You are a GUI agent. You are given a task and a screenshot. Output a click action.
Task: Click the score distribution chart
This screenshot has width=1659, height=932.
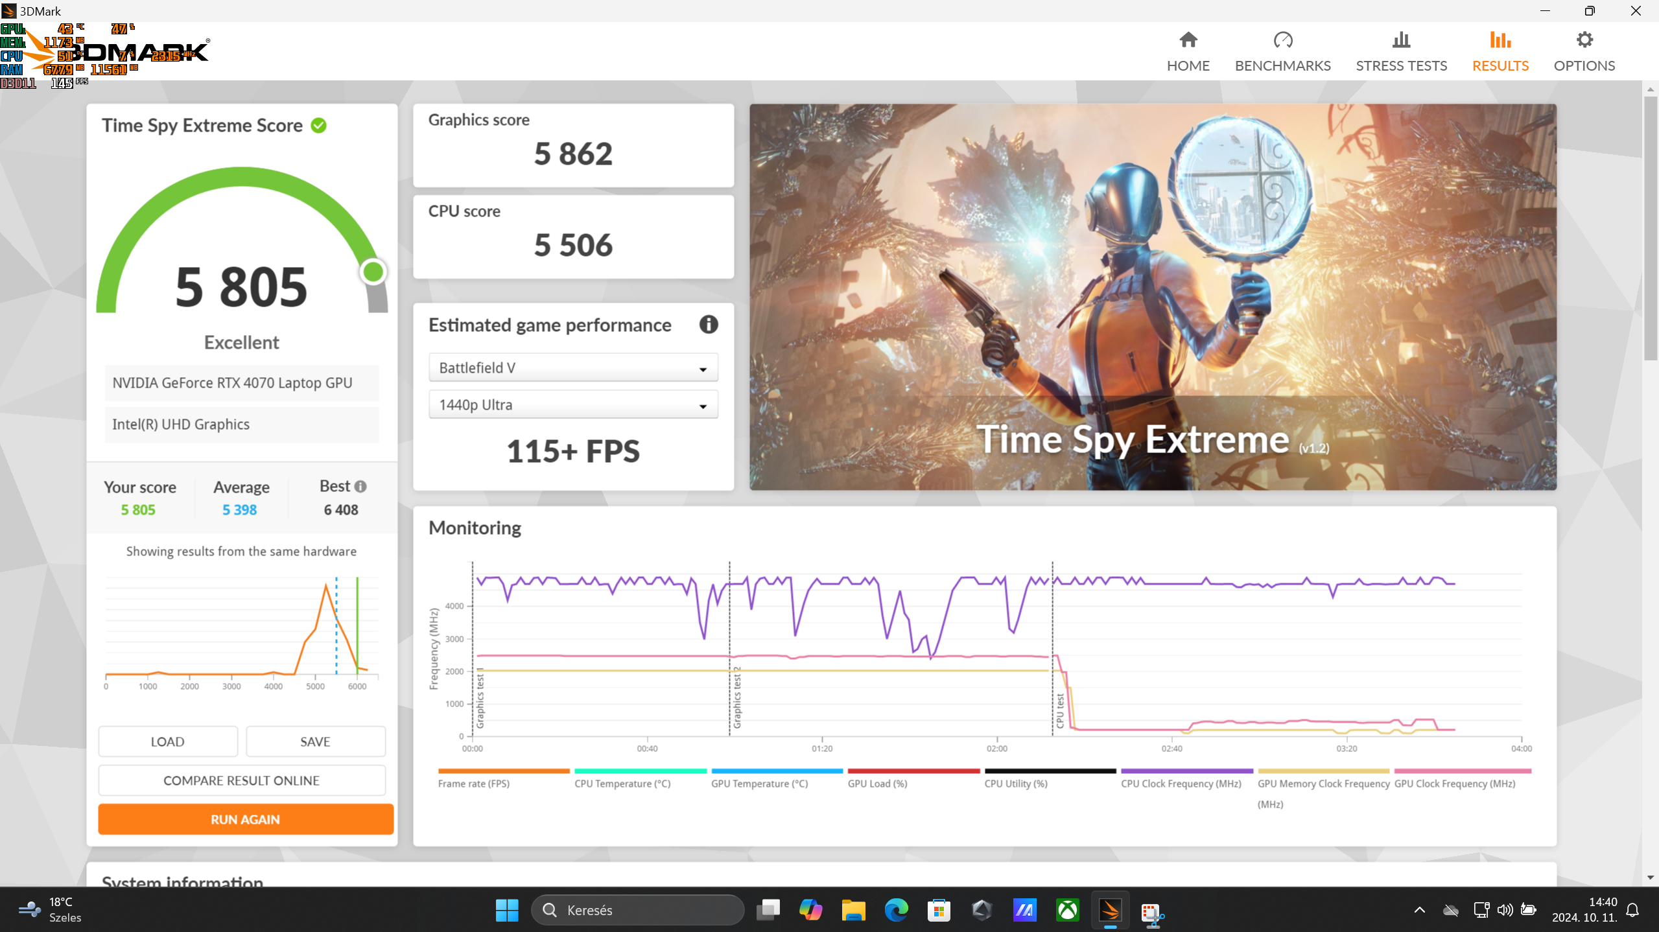pos(241,632)
